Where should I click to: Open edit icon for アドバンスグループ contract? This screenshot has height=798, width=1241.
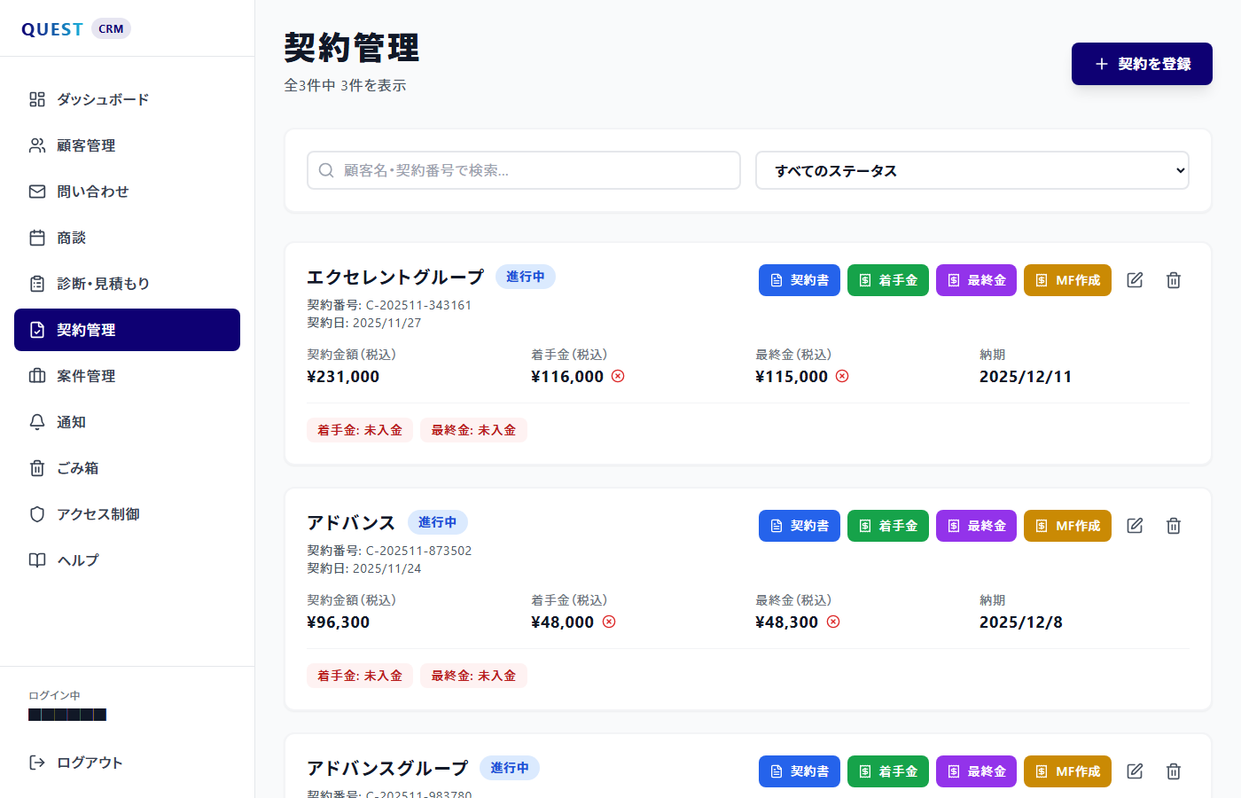[x=1135, y=771]
